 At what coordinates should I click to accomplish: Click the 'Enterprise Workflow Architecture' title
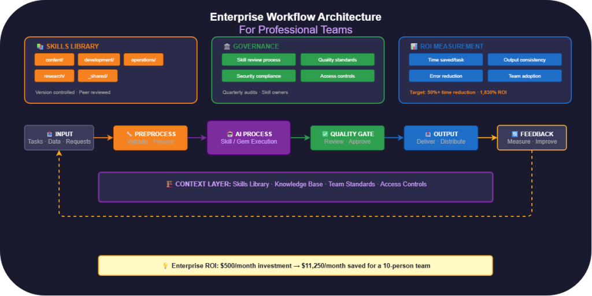click(295, 17)
